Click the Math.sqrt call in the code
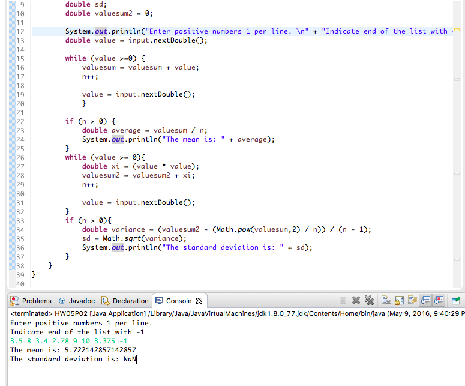 [x=124, y=238]
